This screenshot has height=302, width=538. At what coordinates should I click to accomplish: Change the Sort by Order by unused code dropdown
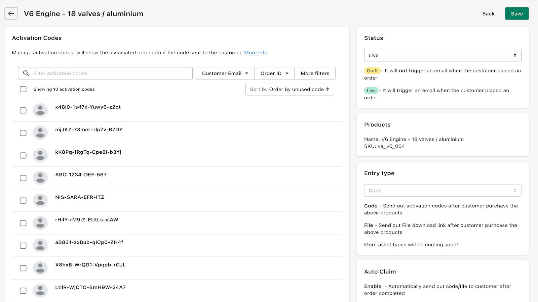(x=290, y=89)
